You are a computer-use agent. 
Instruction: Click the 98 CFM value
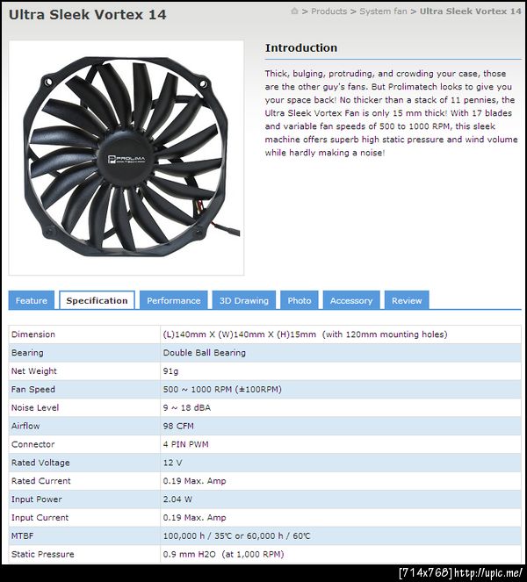click(178, 426)
